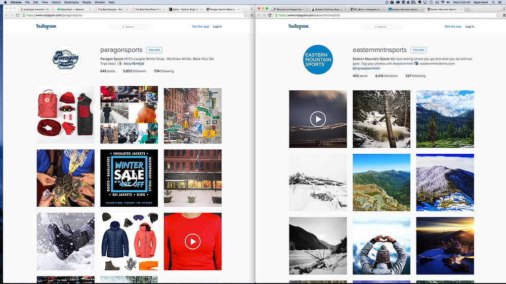
Task: Open the Bookmarks menu
Action: point(71,2)
